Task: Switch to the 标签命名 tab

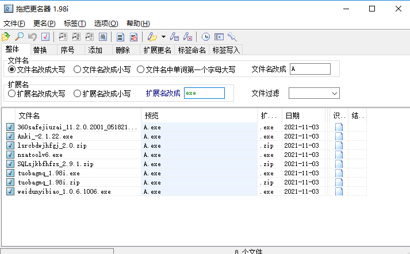Action: click(192, 50)
